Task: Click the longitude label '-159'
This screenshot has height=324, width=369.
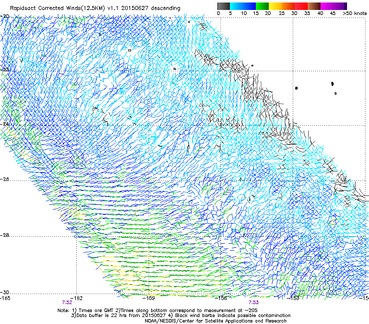Action: click(149, 298)
